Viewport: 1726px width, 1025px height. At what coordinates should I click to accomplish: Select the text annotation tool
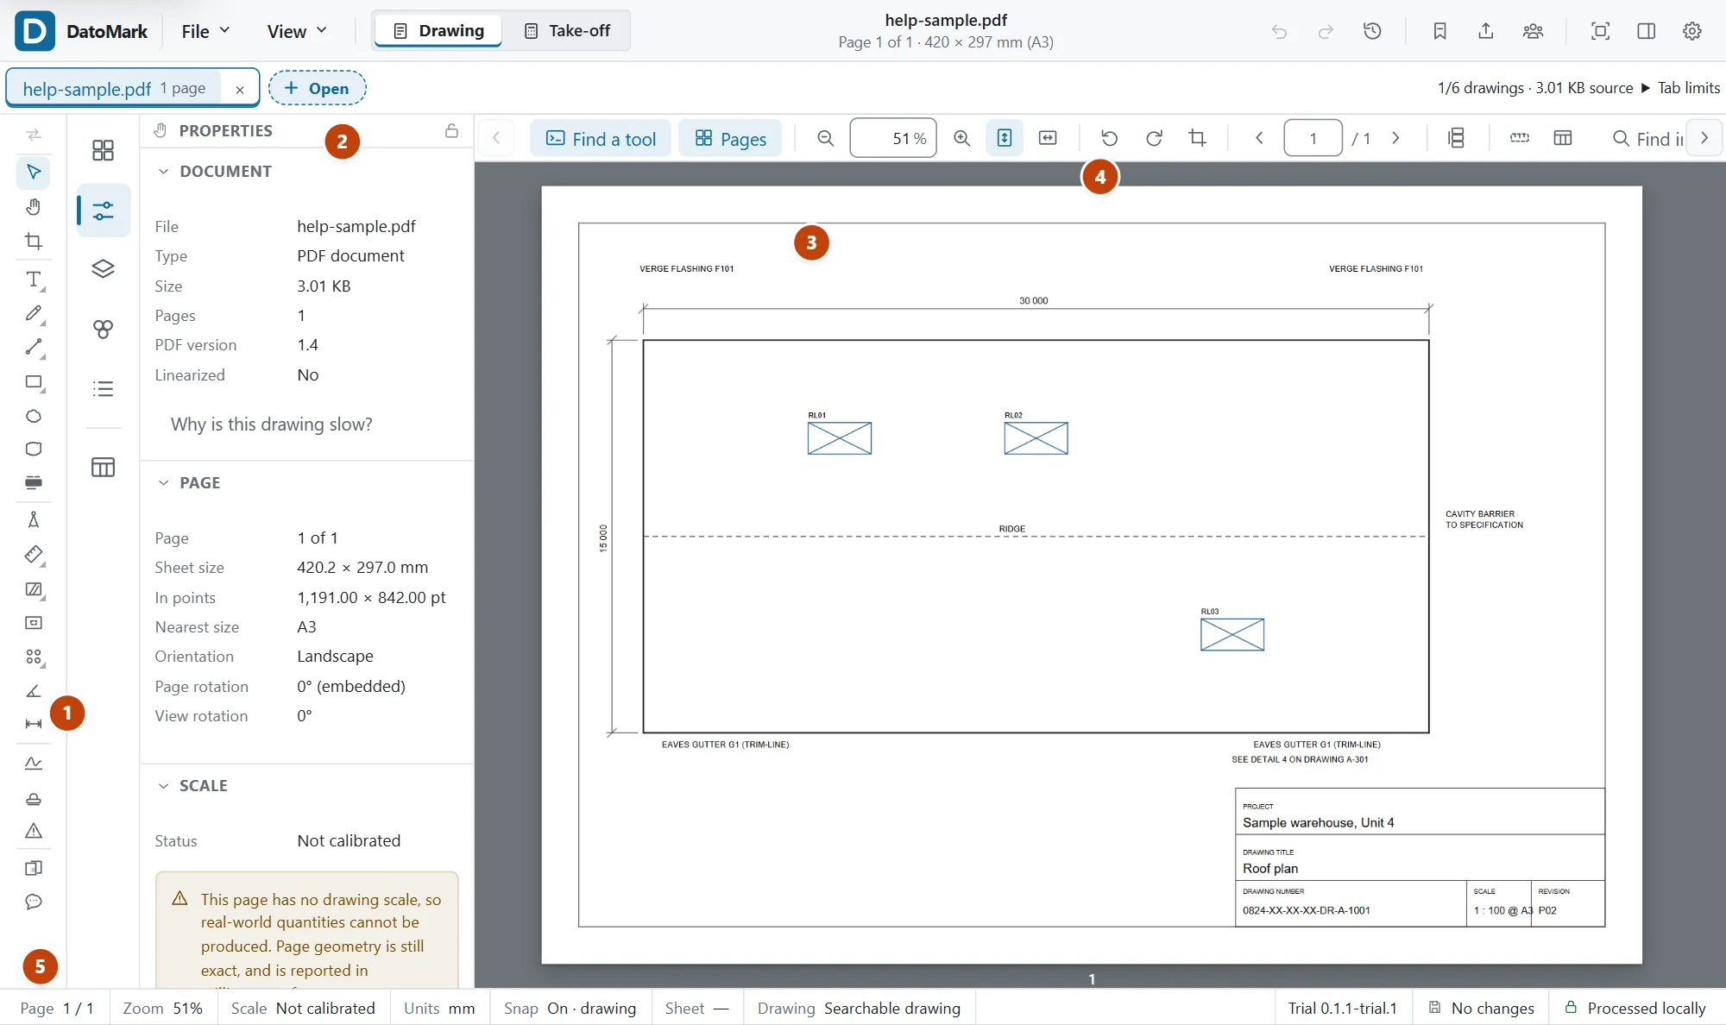coord(34,280)
